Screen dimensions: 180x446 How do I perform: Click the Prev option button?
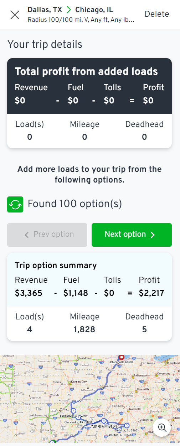(x=47, y=235)
